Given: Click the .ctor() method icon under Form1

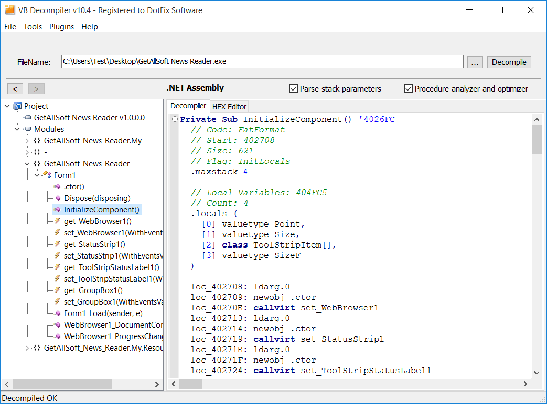Looking at the screenshot, I should [x=57, y=186].
